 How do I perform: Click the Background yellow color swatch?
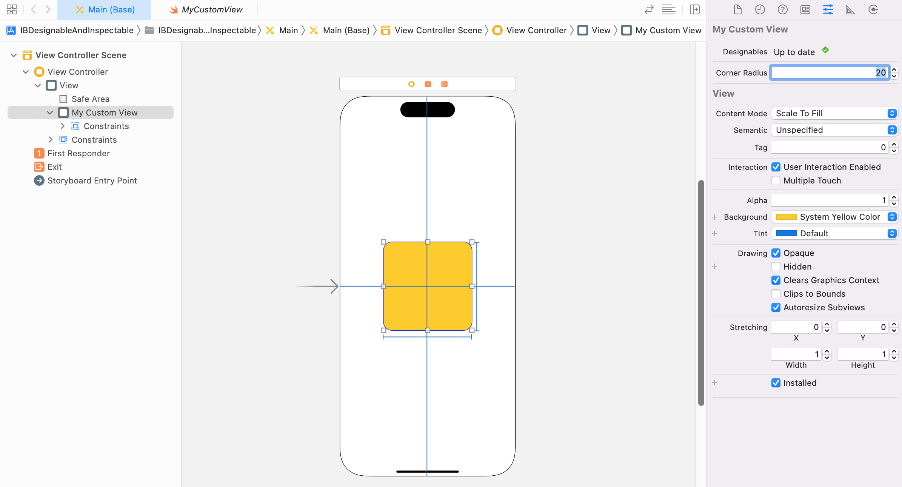786,217
